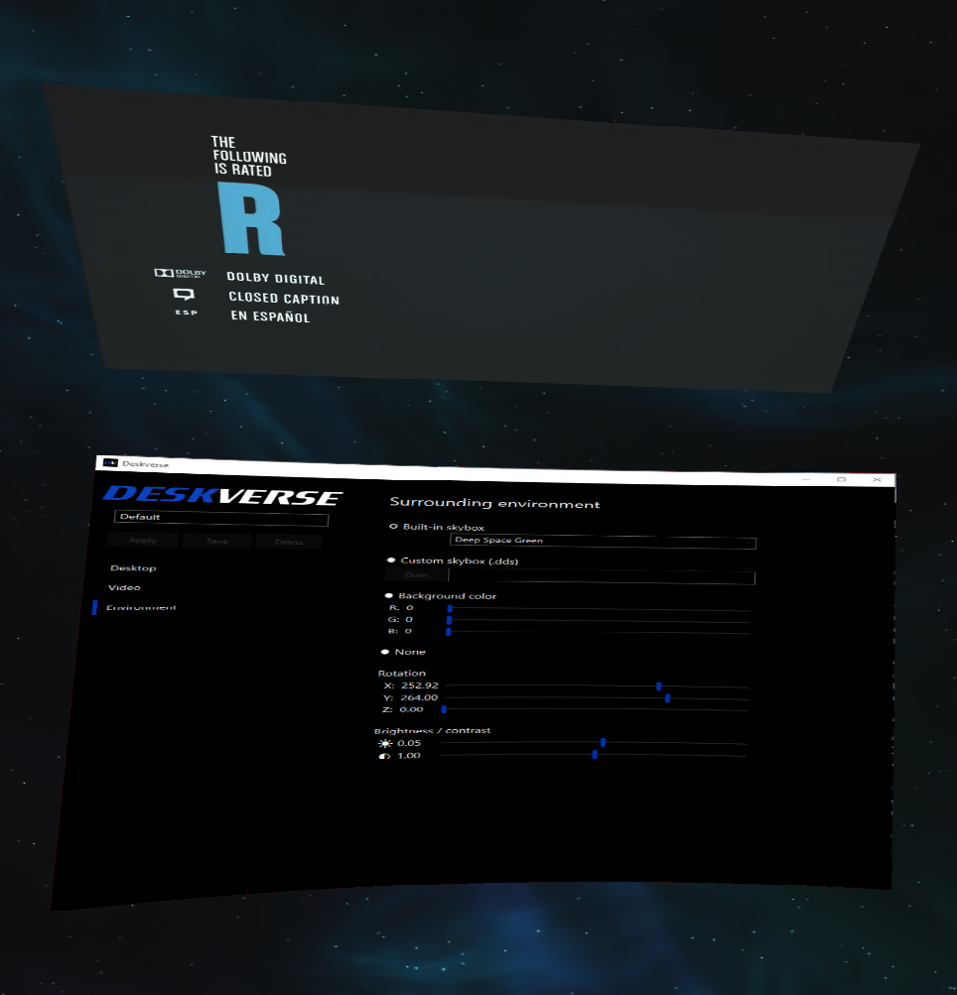Minimize the Deskverse window
The height and width of the screenshot is (995, 957).
tap(806, 479)
